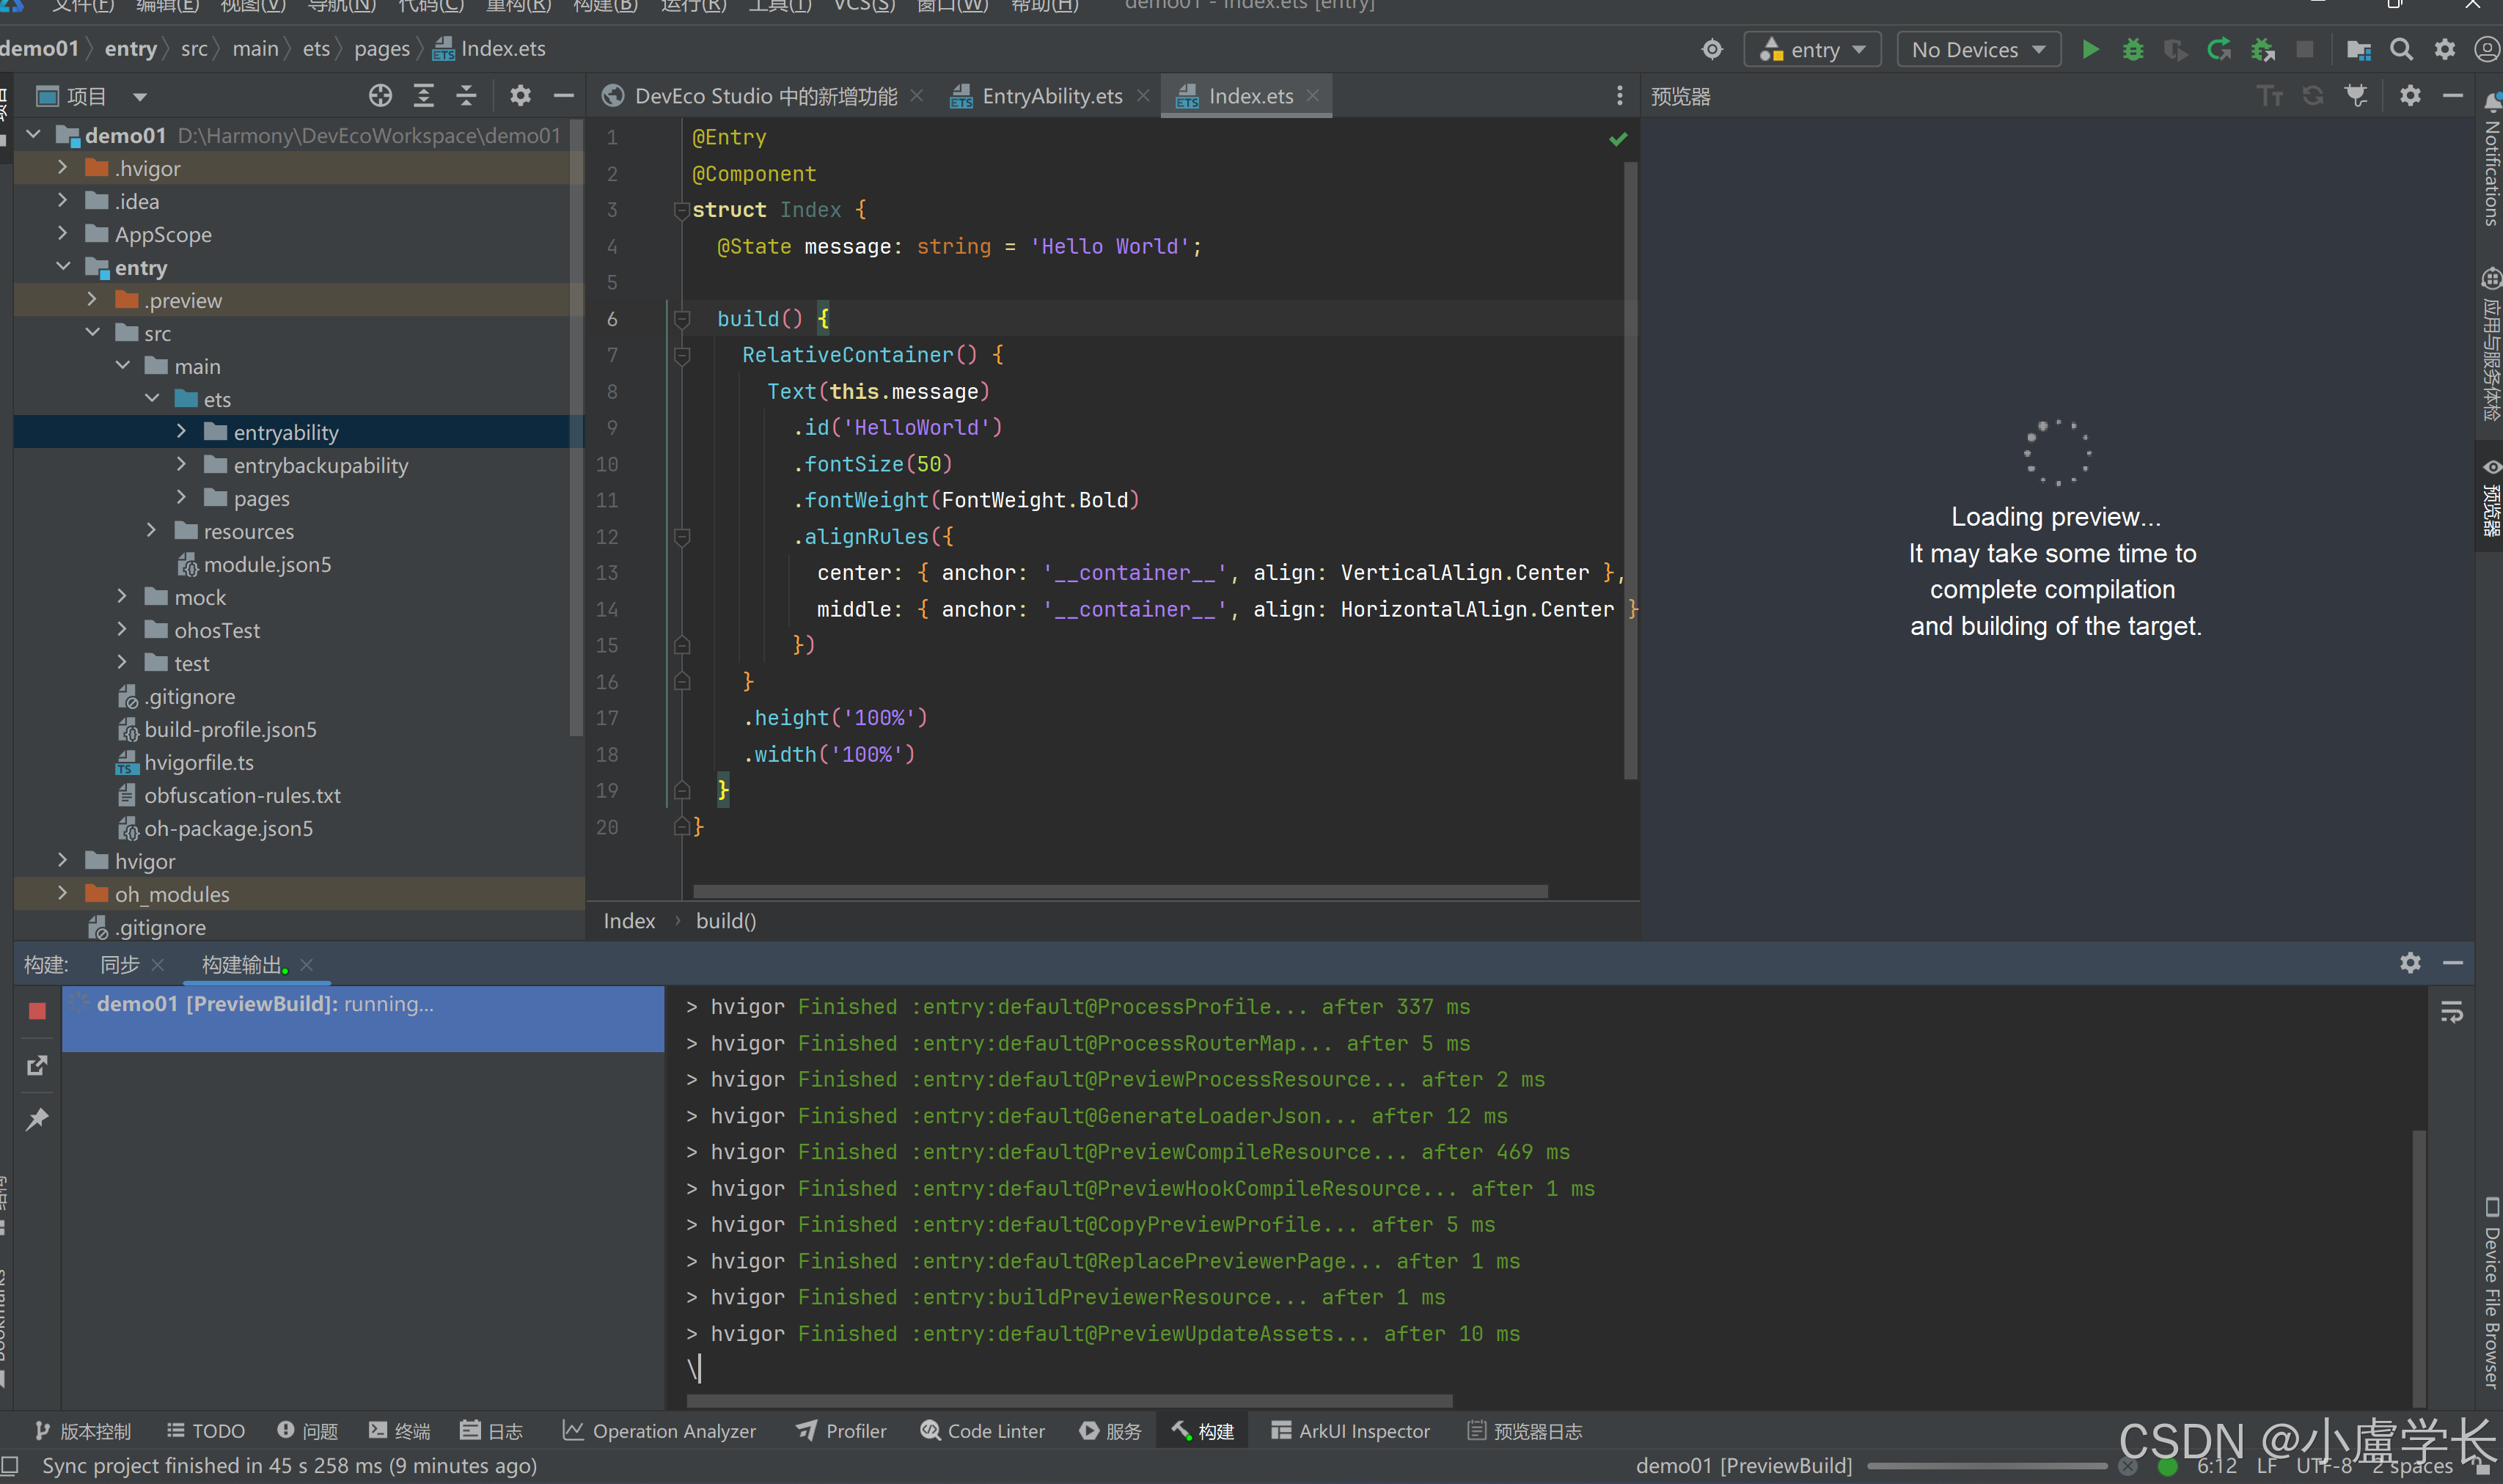
Task: Open the entry run configuration dropdown
Action: pyautogui.click(x=1812, y=49)
